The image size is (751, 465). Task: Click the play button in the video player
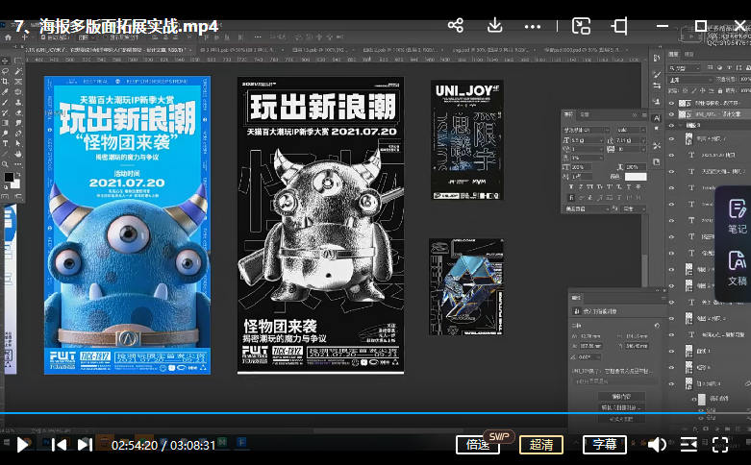(23, 444)
